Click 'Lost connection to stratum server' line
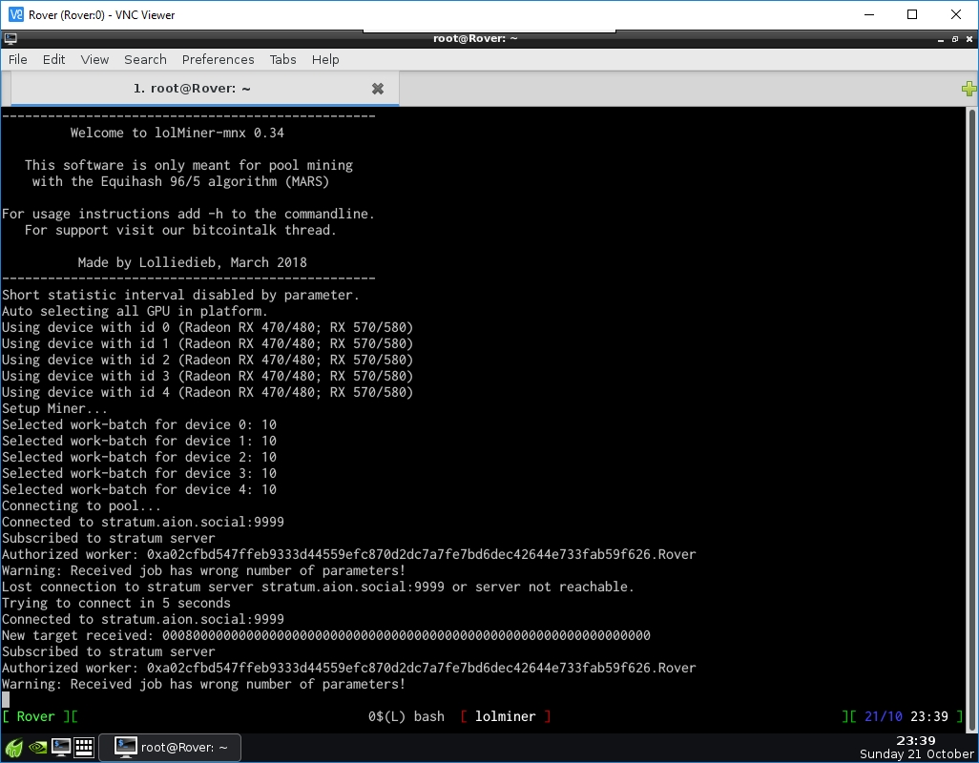This screenshot has width=979, height=763. pos(318,587)
